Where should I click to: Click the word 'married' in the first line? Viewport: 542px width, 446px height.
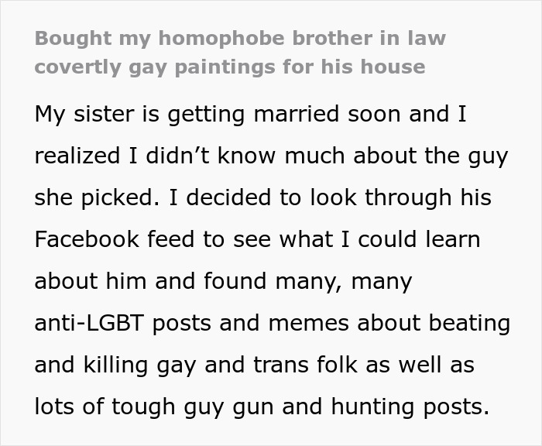pyautogui.click(x=297, y=114)
